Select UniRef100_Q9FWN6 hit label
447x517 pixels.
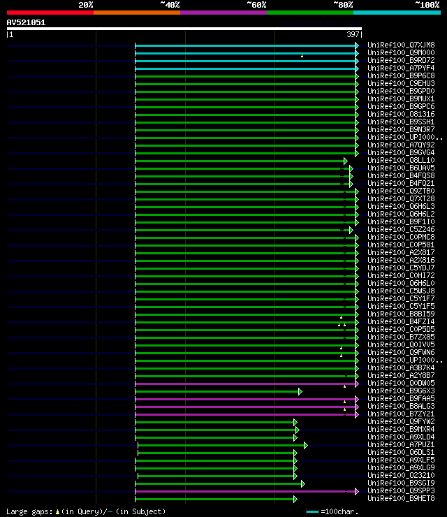point(401,352)
